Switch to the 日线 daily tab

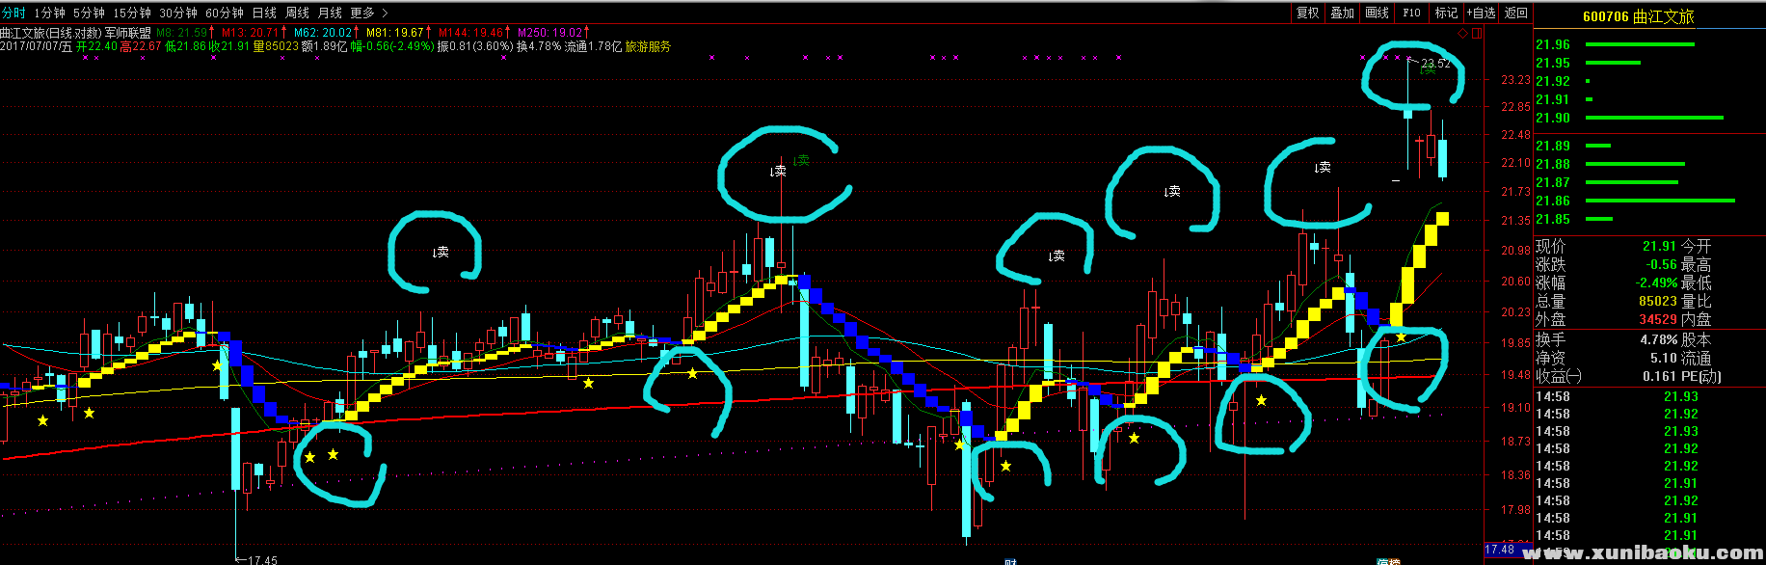point(264,13)
